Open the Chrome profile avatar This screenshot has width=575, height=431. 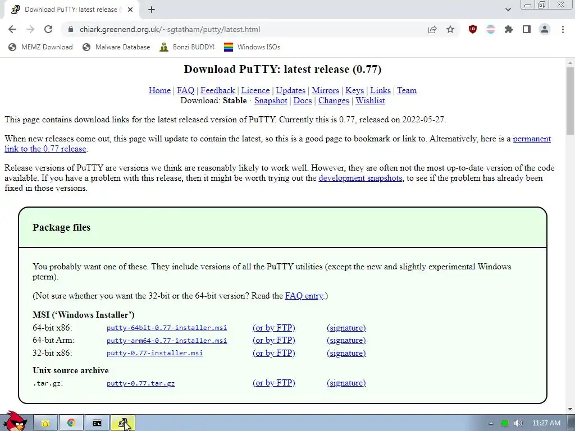(545, 29)
